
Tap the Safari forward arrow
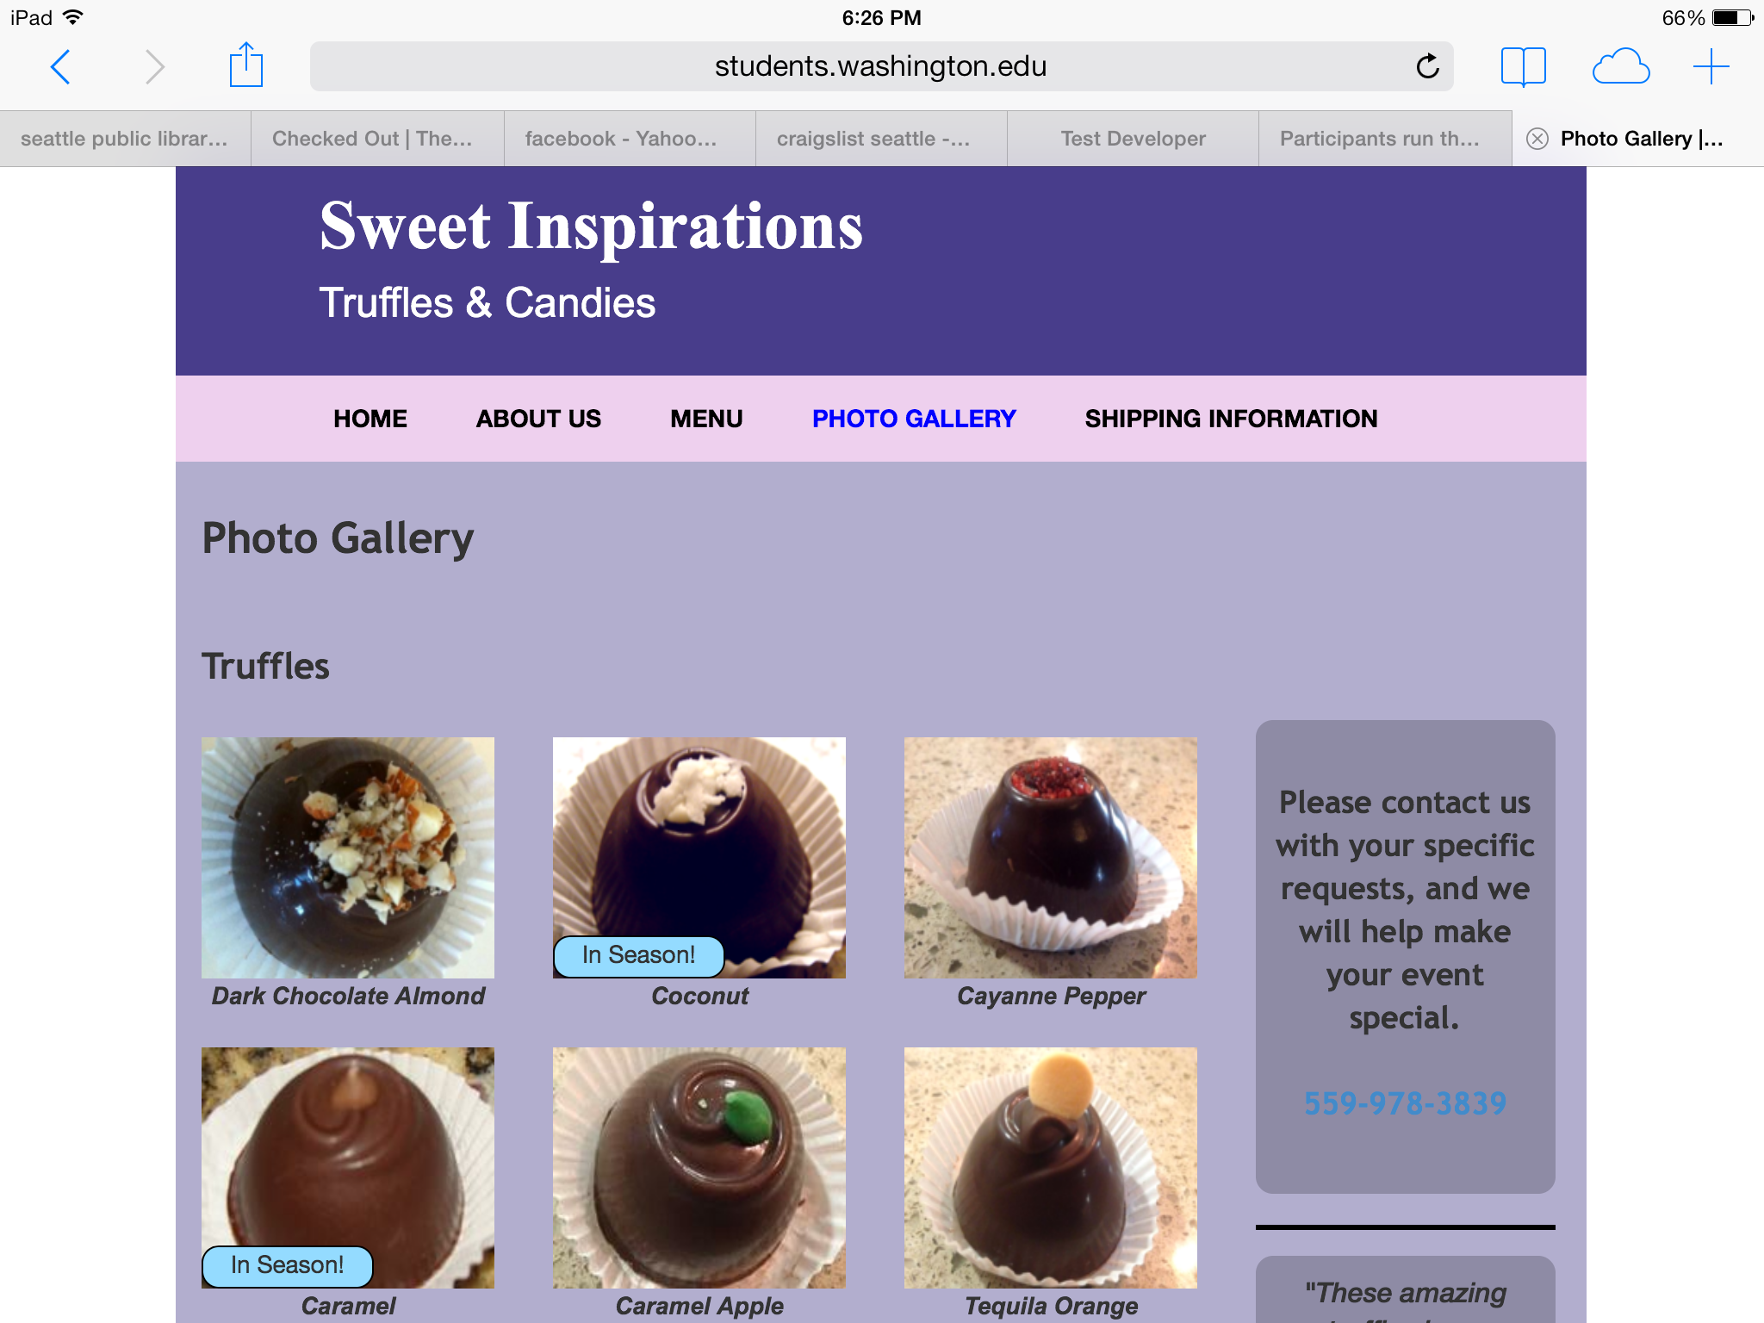(x=154, y=66)
